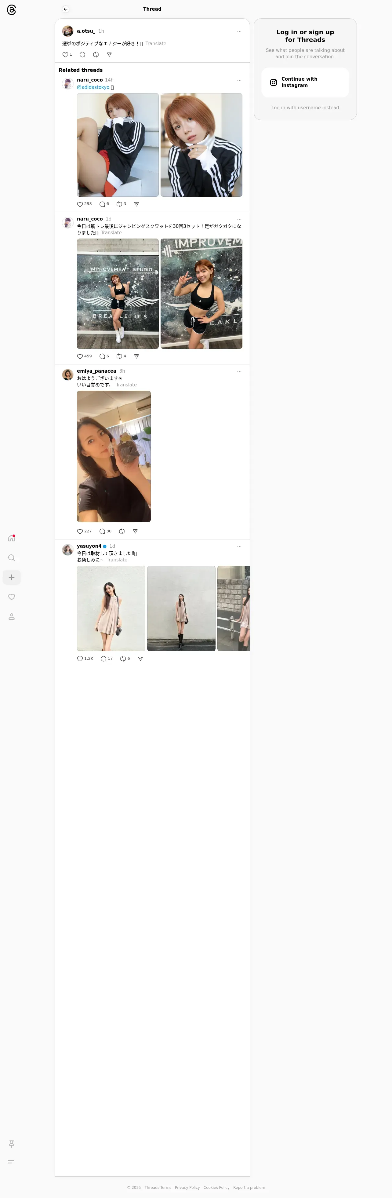This screenshot has width=392, height=1198.
Task: Go back using the arrow button
Action: point(66,9)
